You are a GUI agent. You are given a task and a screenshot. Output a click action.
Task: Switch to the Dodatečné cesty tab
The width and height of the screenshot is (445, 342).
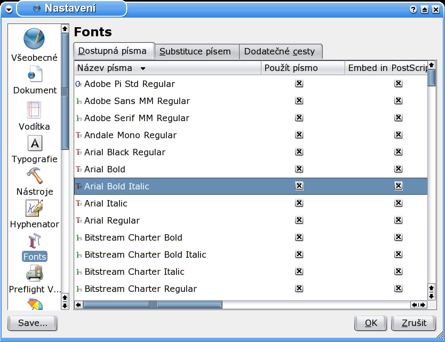280,52
